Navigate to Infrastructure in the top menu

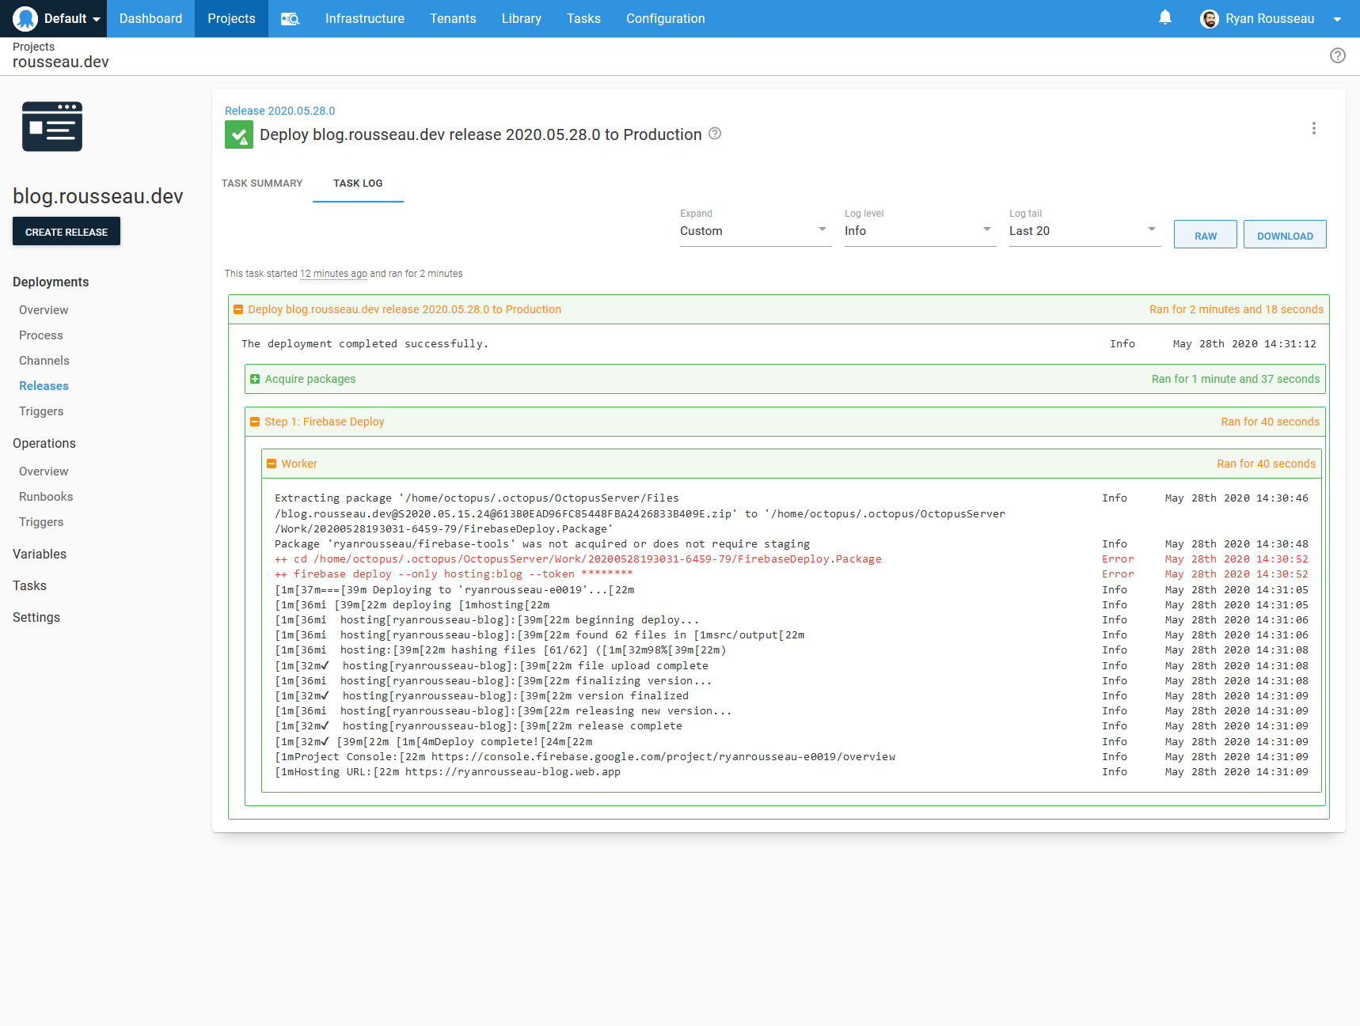(x=364, y=18)
